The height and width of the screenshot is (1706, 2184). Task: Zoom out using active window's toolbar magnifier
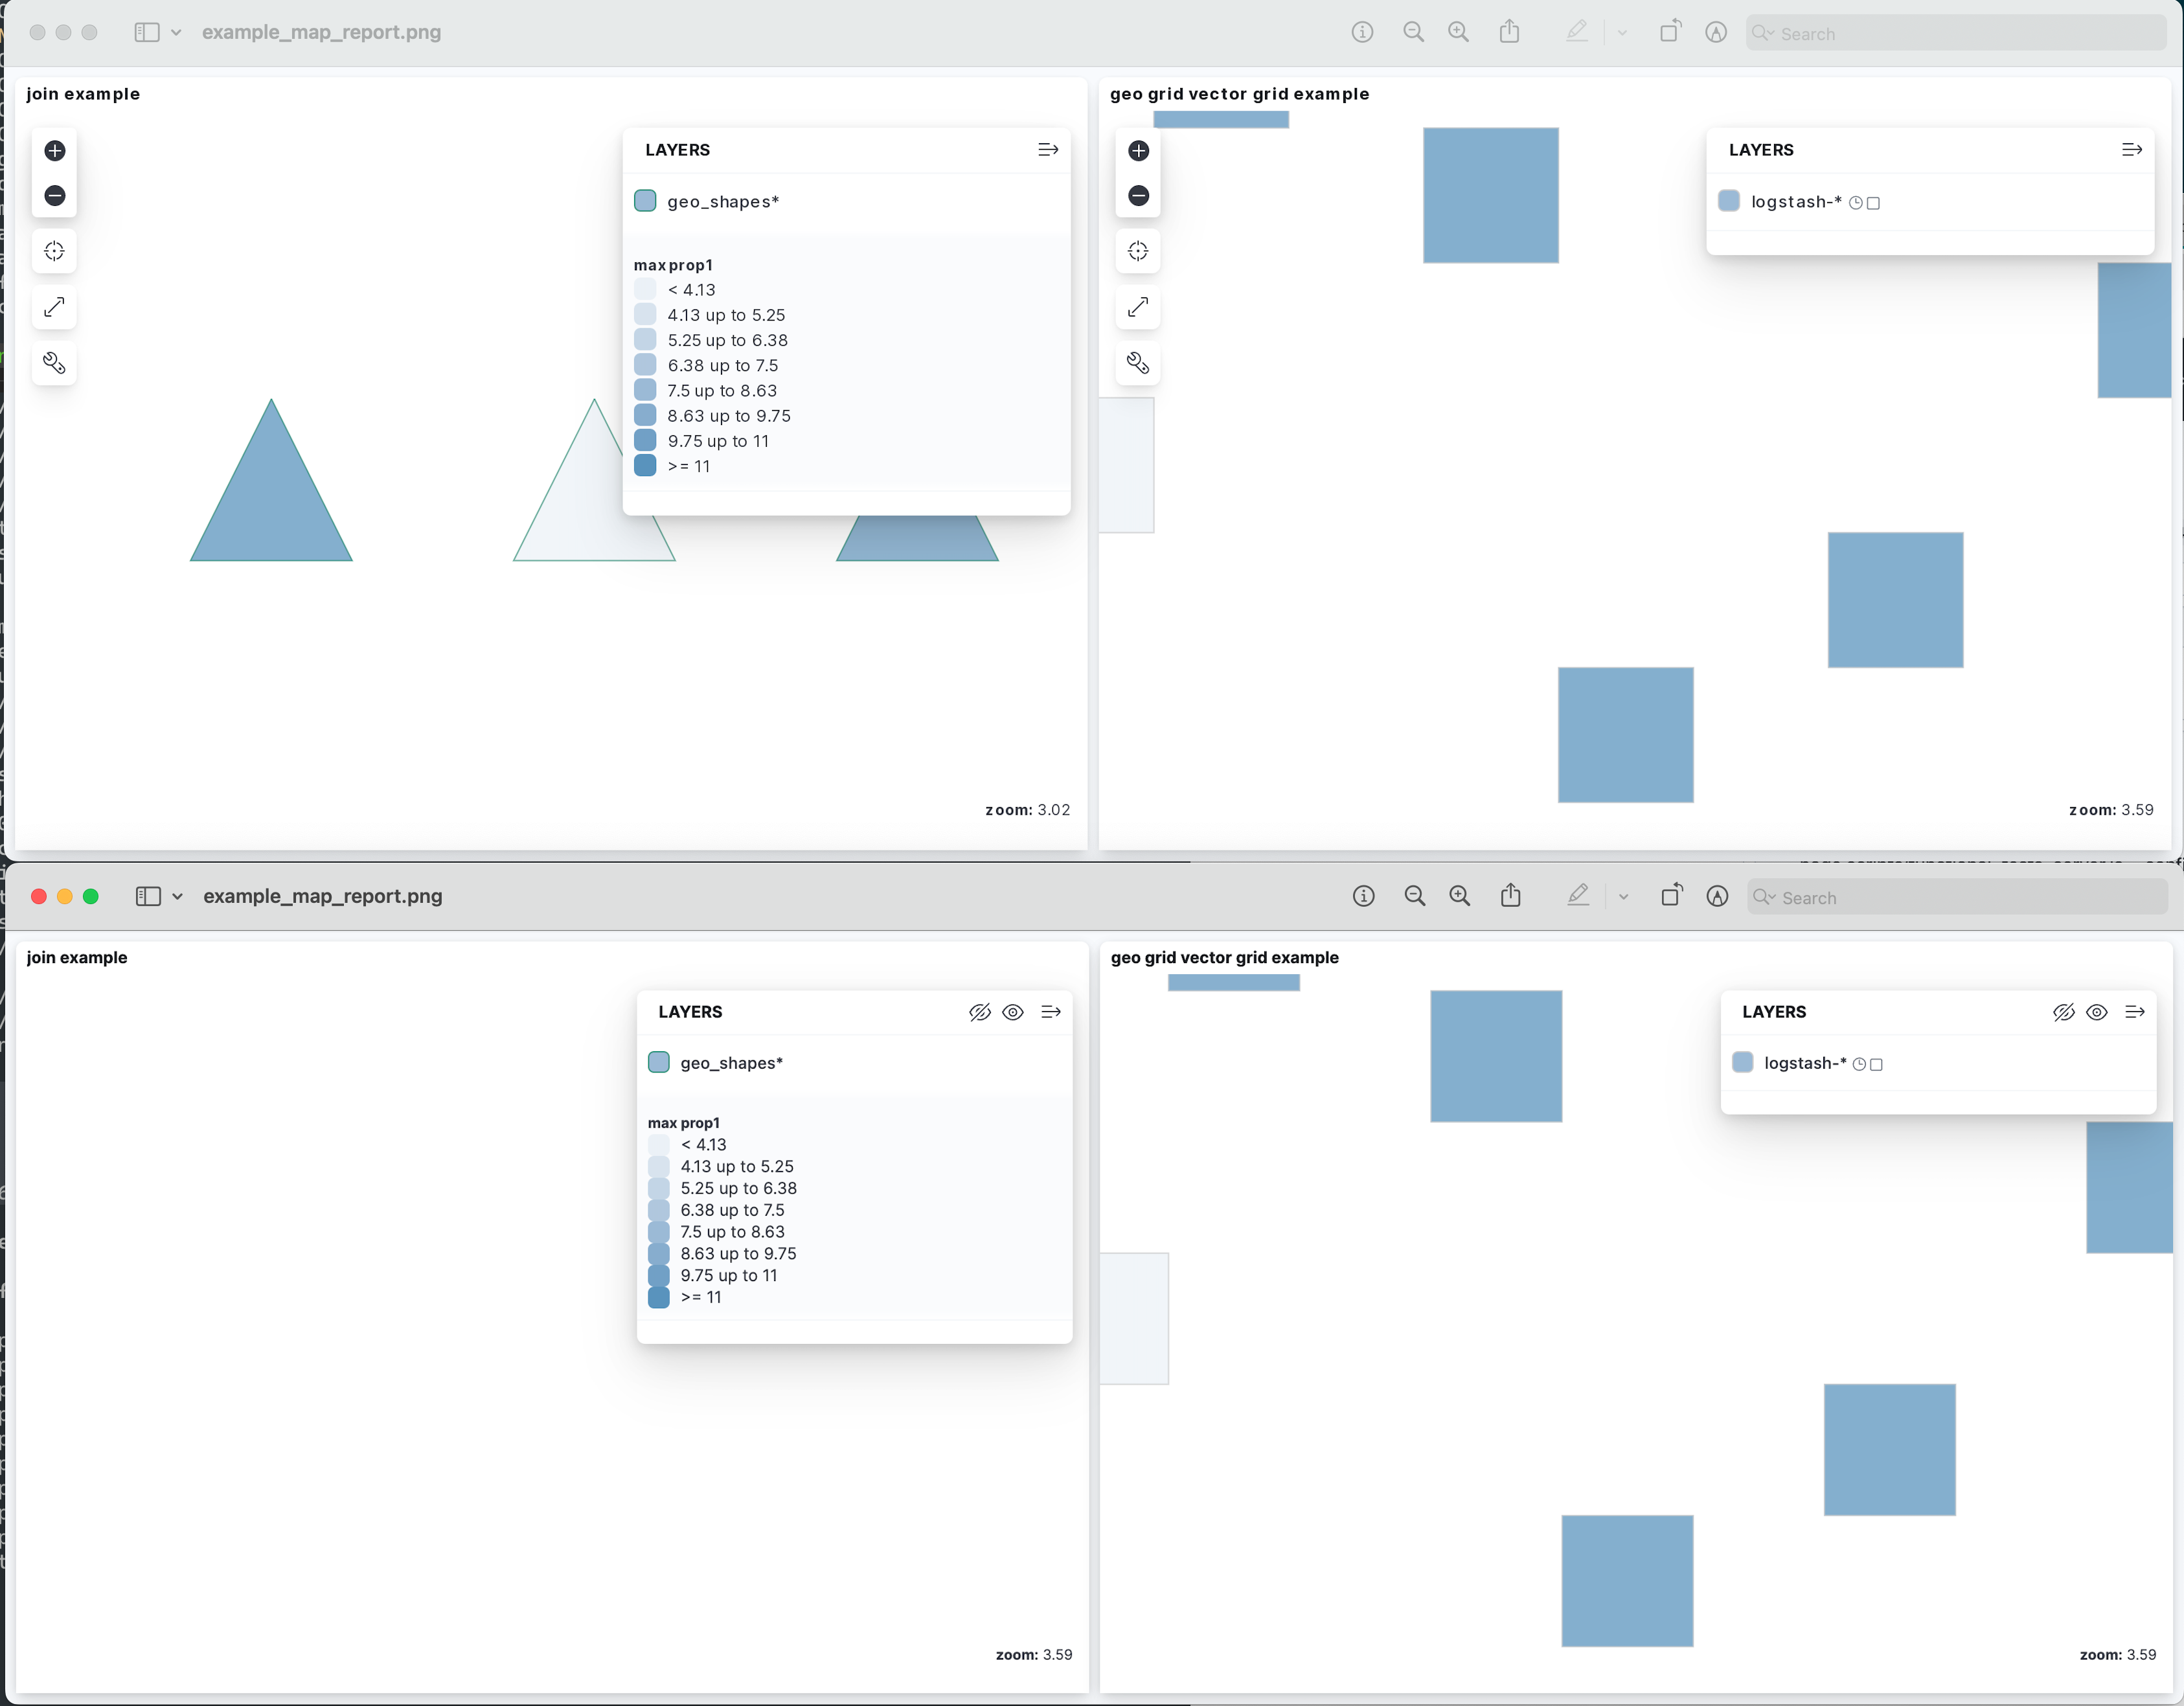pyautogui.click(x=1414, y=896)
